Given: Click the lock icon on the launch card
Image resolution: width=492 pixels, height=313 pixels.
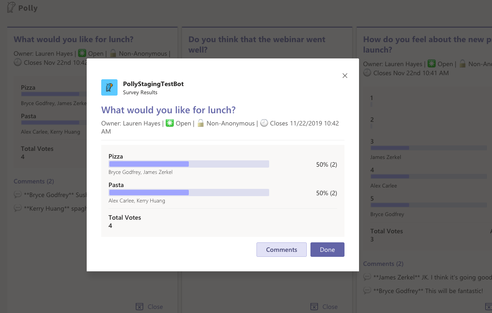Looking at the screenshot, I should pos(462,63).
